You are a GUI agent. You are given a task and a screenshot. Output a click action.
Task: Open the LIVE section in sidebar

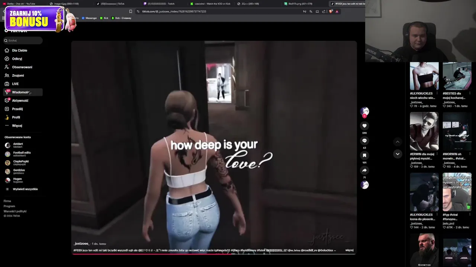[x=15, y=84]
